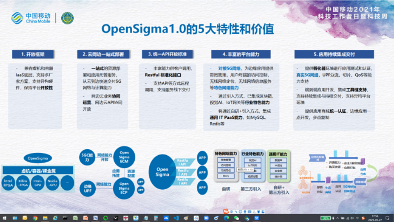Start voice input via Sogou microphone icon
This screenshot has height=223, width=395.
[x=245, y=212]
